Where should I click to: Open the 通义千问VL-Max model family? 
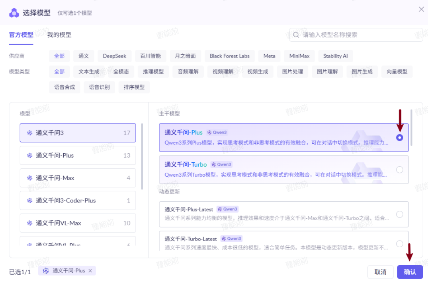click(x=78, y=223)
